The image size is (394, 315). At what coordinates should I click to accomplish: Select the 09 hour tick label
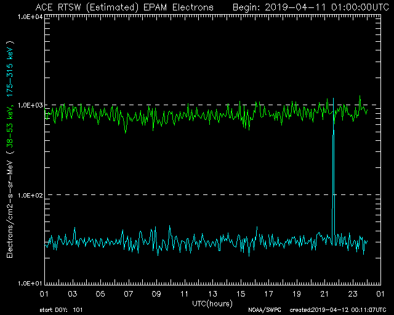pyautogui.click(x=156, y=294)
